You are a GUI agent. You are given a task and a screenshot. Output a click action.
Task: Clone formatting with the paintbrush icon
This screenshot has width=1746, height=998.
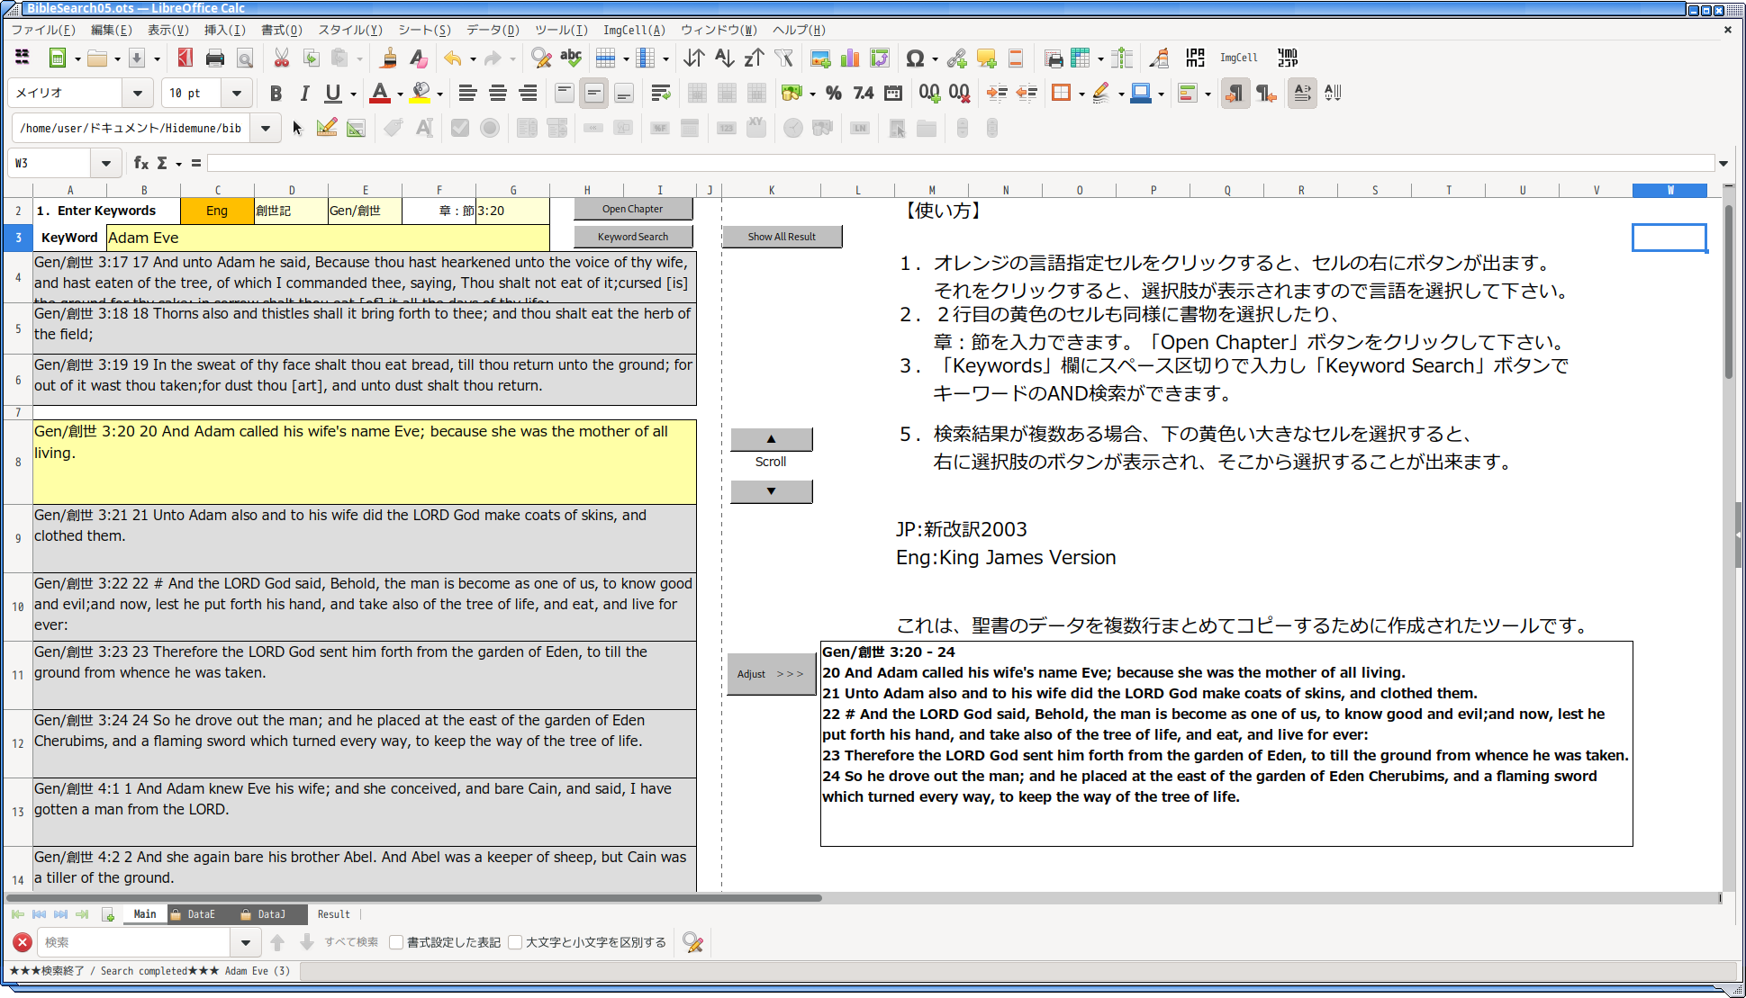(389, 58)
